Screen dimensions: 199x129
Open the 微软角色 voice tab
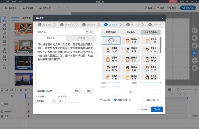tap(131, 32)
